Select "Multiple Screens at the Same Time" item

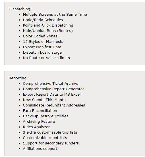(55, 15)
